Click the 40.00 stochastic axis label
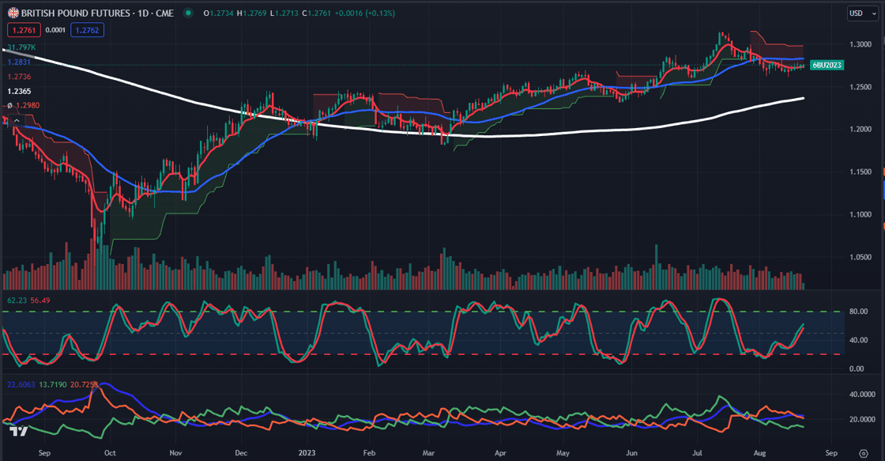 858,340
